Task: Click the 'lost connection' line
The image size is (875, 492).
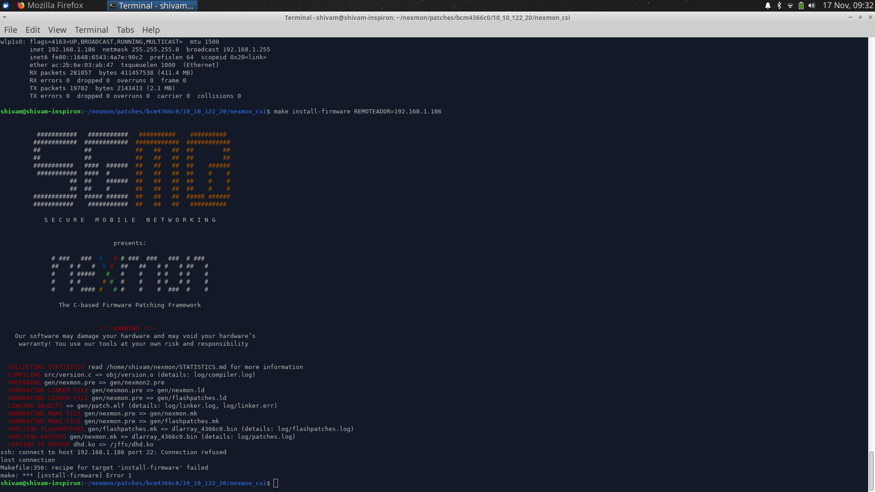Action: pos(28,460)
